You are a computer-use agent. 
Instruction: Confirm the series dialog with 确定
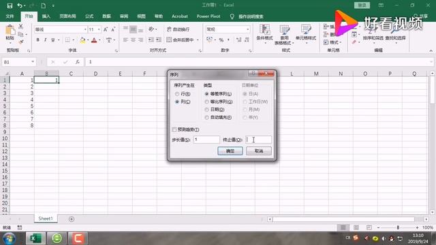[x=230, y=151]
